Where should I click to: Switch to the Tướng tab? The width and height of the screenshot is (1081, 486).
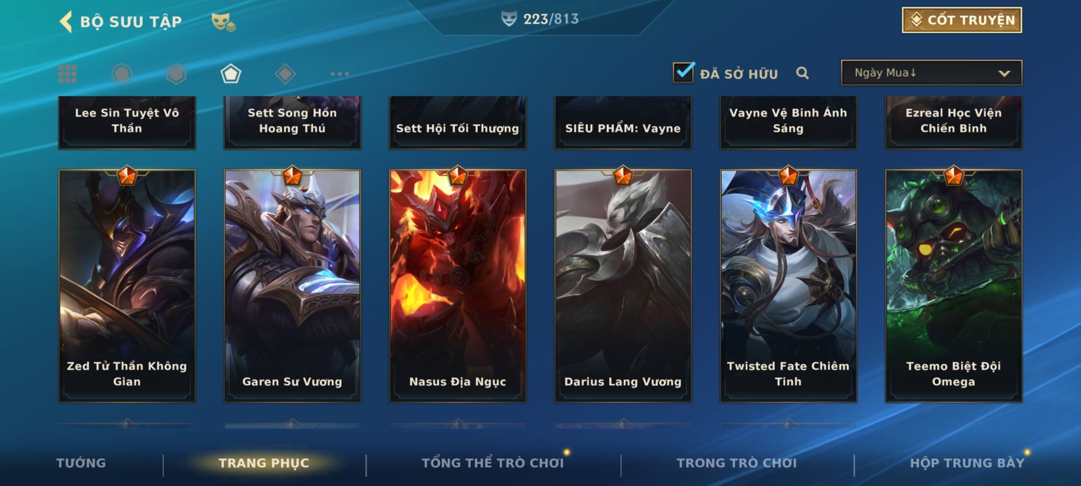tap(81, 463)
